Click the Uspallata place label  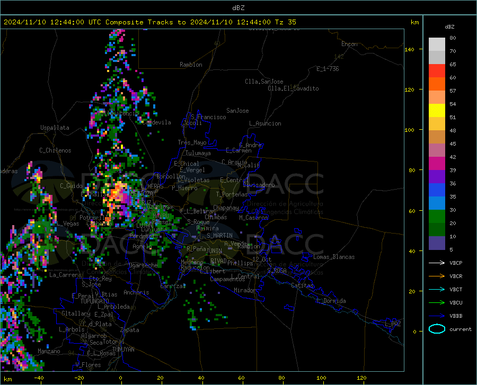pos(55,128)
